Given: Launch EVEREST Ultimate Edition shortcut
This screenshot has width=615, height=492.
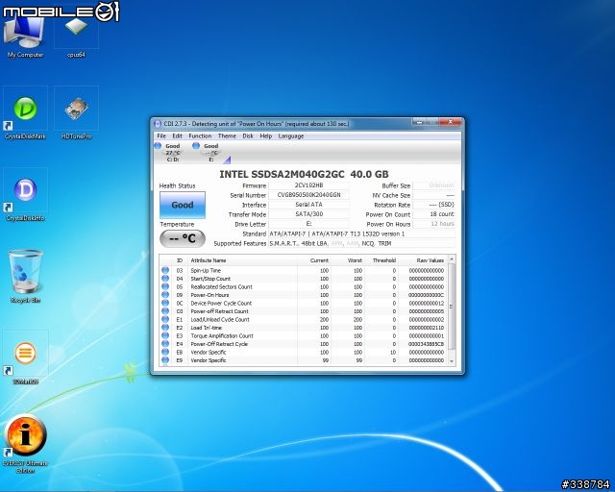Looking at the screenshot, I should pyautogui.click(x=25, y=443).
